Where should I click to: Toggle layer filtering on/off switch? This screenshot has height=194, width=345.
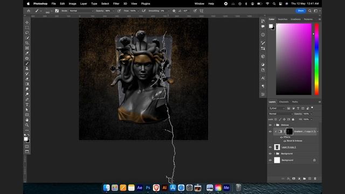click(x=312, y=108)
